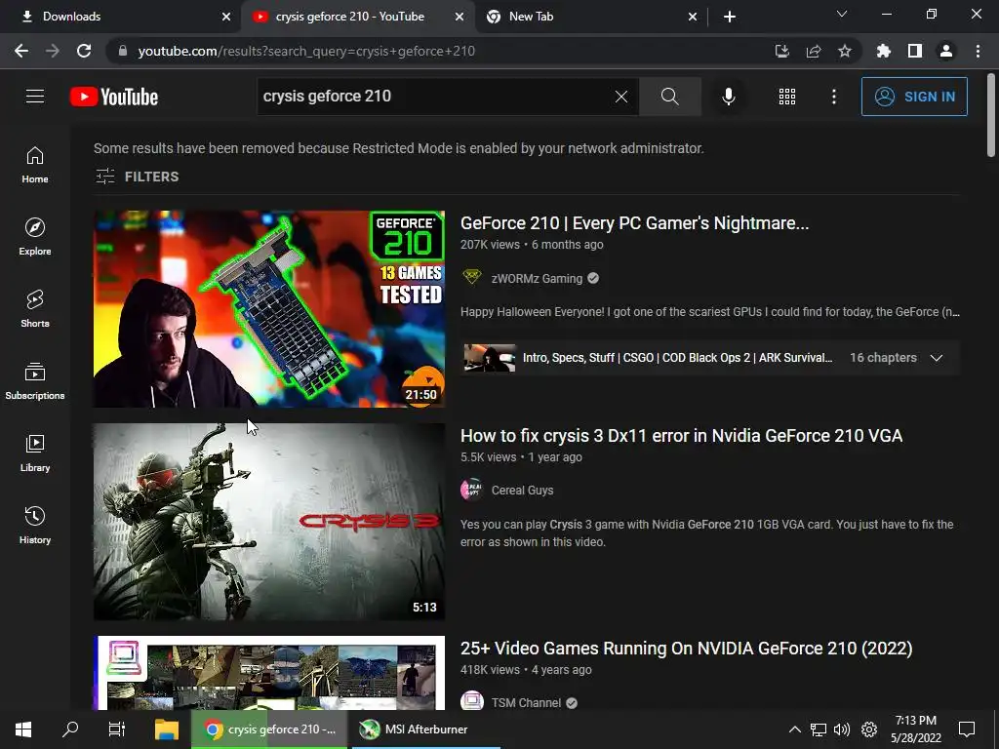Click the install/download page icon in address bar

[x=781, y=51]
